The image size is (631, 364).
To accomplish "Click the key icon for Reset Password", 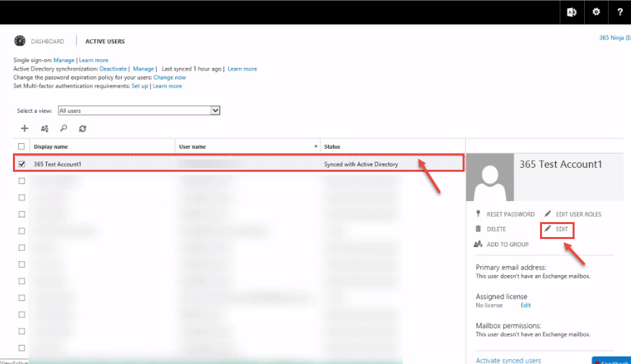I will 478,213.
